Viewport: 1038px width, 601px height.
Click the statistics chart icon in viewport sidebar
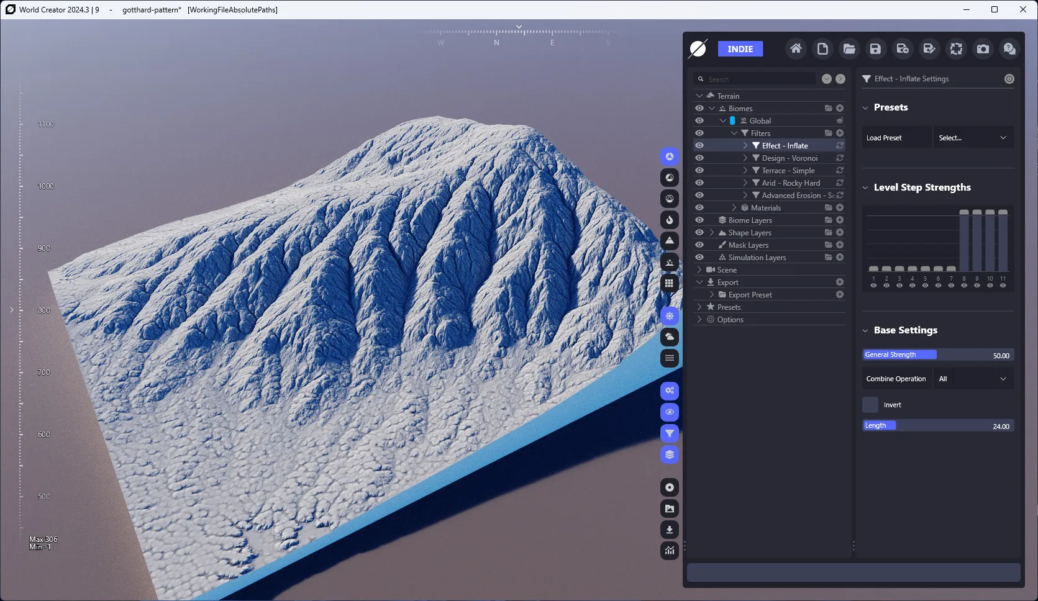(670, 551)
